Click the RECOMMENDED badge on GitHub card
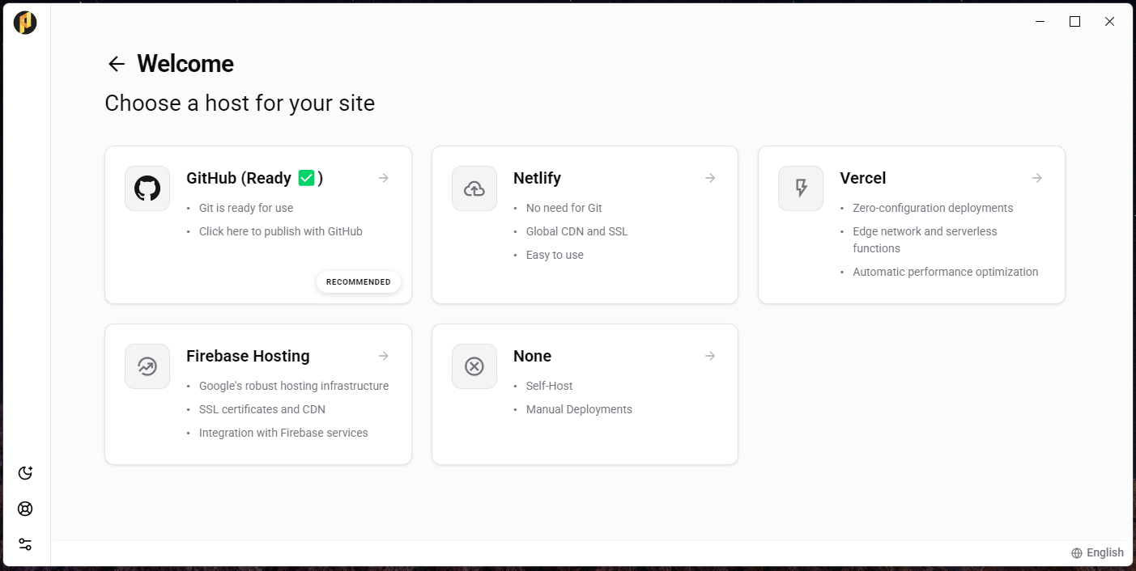Image resolution: width=1136 pixels, height=571 pixels. [x=359, y=282]
